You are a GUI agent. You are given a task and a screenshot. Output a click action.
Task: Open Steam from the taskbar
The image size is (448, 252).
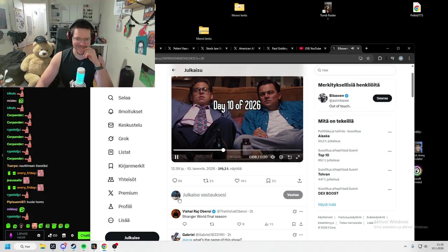coord(73,246)
